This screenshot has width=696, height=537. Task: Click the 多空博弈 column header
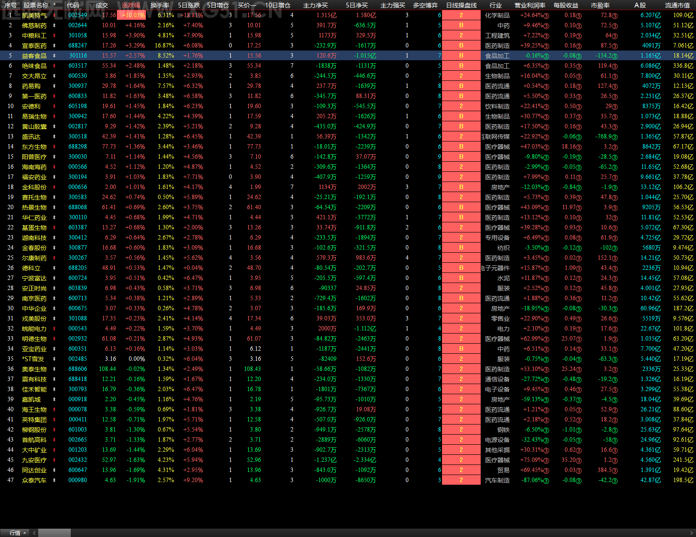coord(425,5)
